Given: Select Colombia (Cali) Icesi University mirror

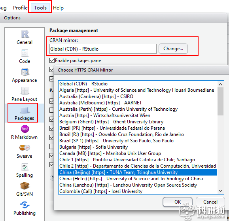Looking at the screenshot, I should pyautogui.click(x=138, y=191).
